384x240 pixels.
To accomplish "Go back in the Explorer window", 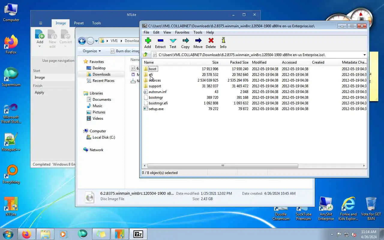I will [x=82, y=41].
